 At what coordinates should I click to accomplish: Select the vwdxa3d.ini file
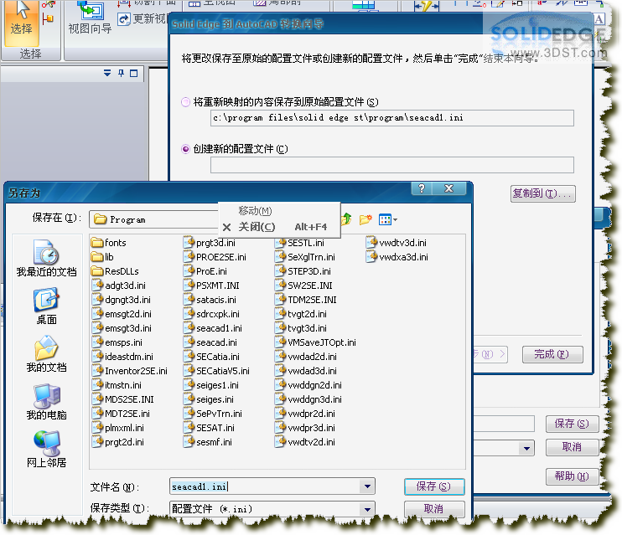(397, 257)
